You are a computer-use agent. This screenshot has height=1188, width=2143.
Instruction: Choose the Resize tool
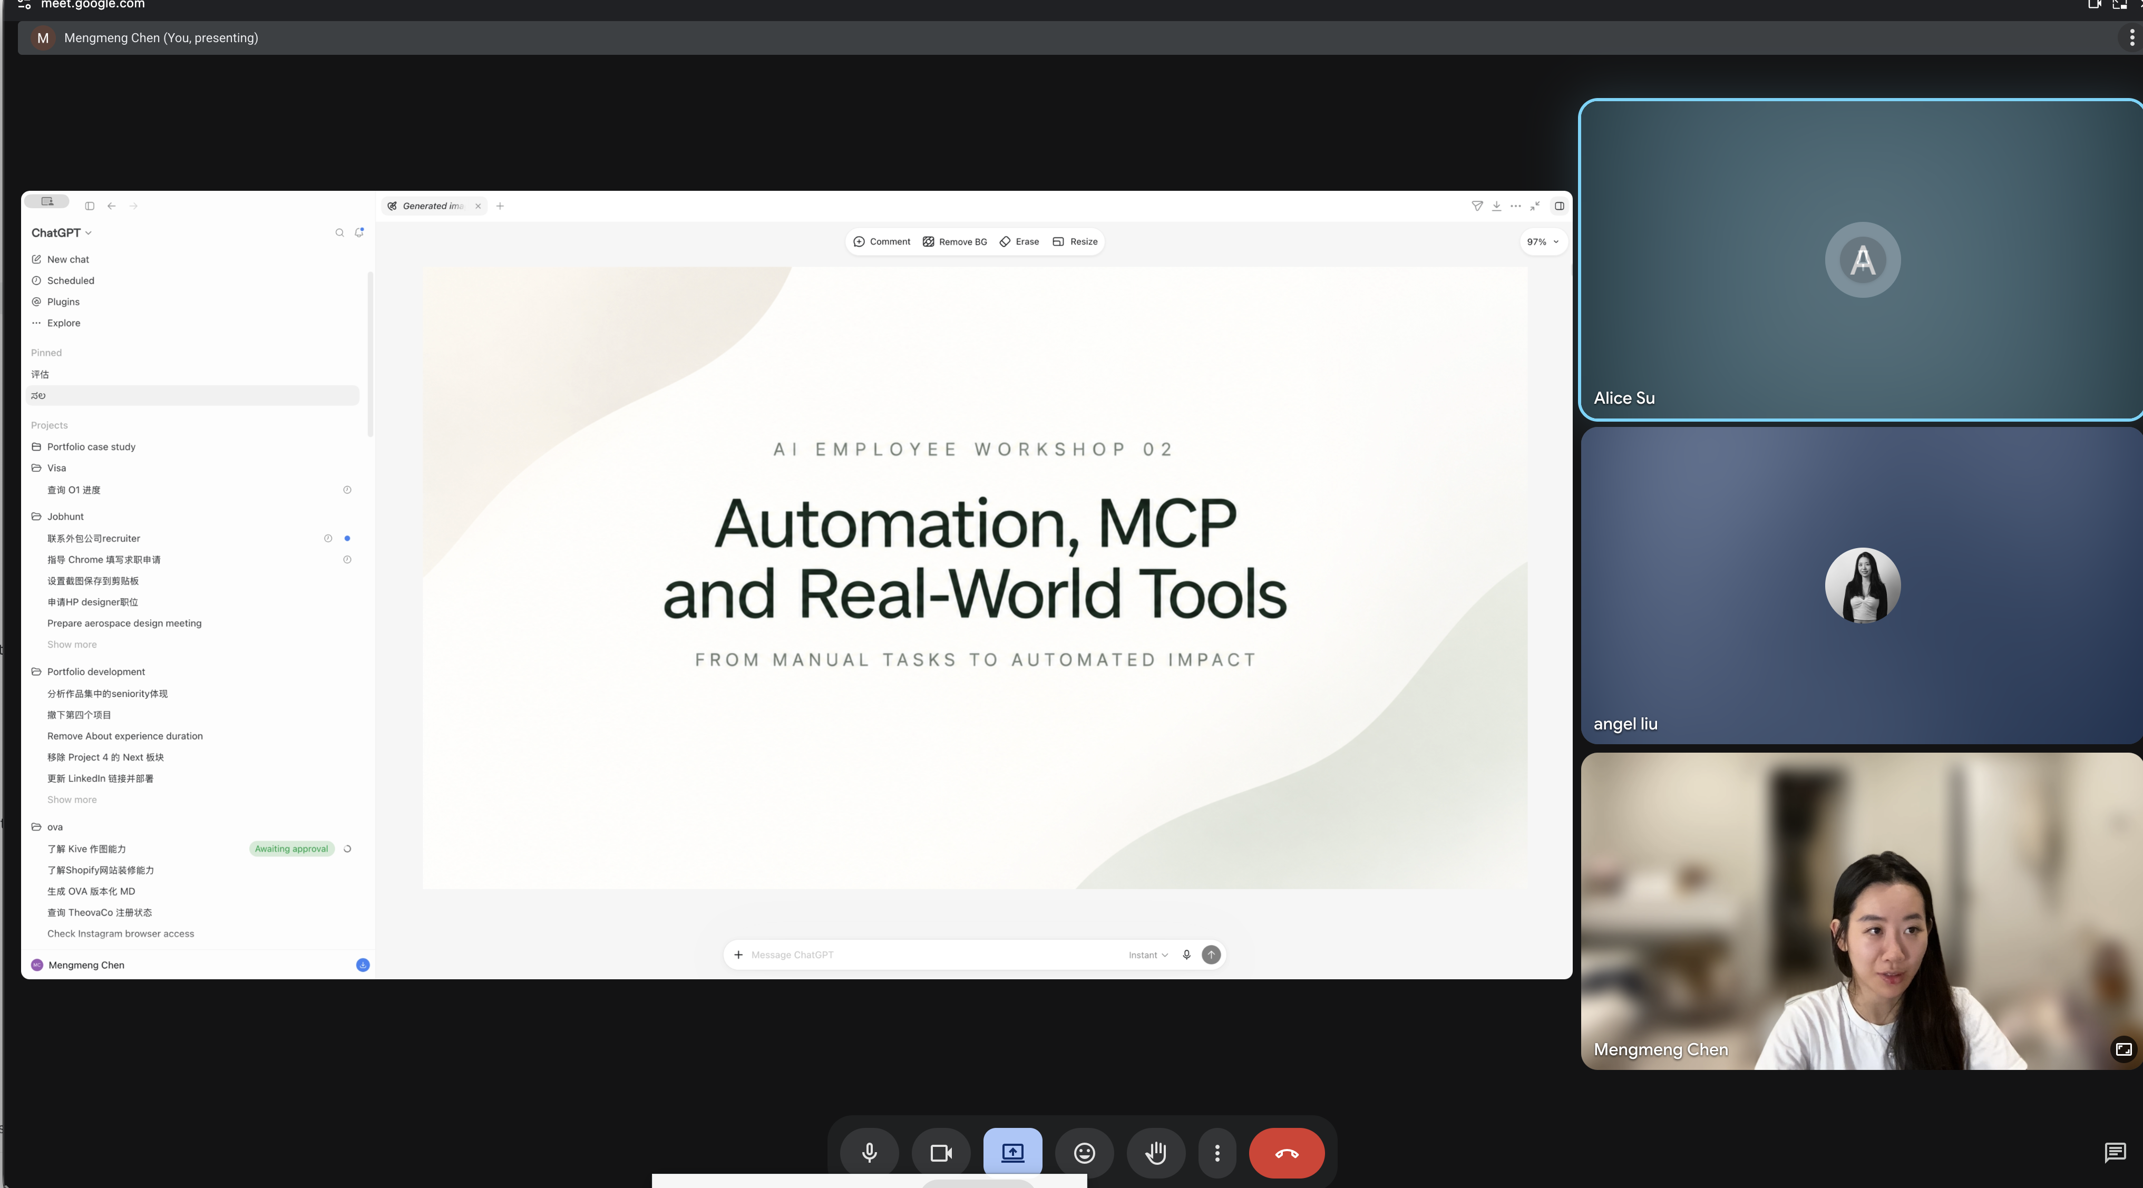coord(1076,241)
